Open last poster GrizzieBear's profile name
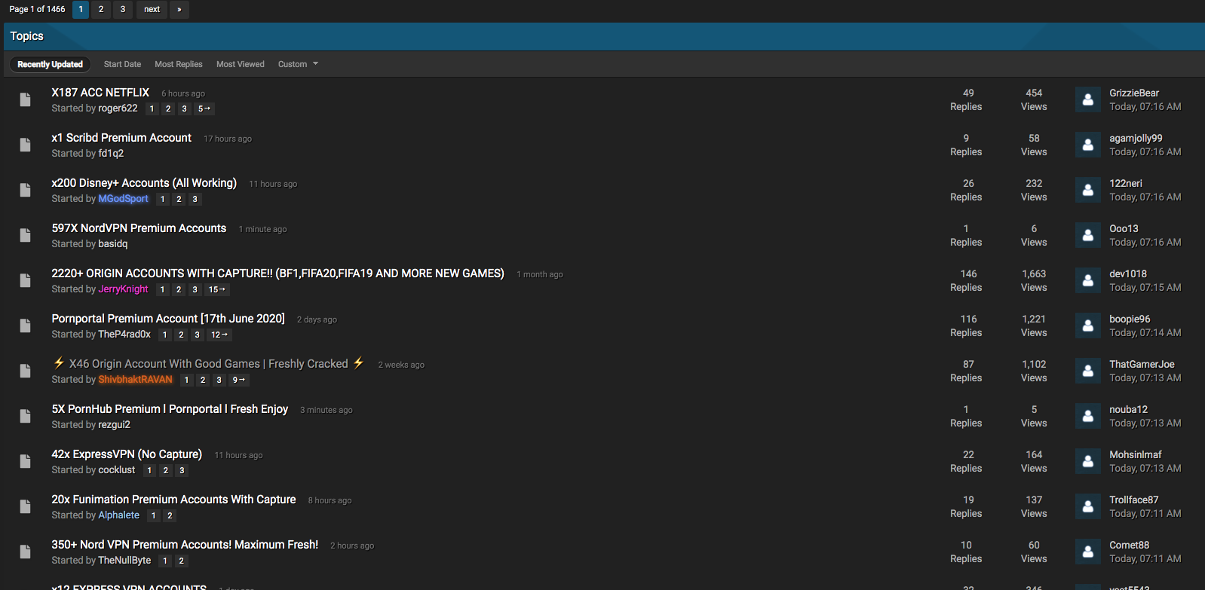The width and height of the screenshot is (1205, 590). pos(1134,93)
